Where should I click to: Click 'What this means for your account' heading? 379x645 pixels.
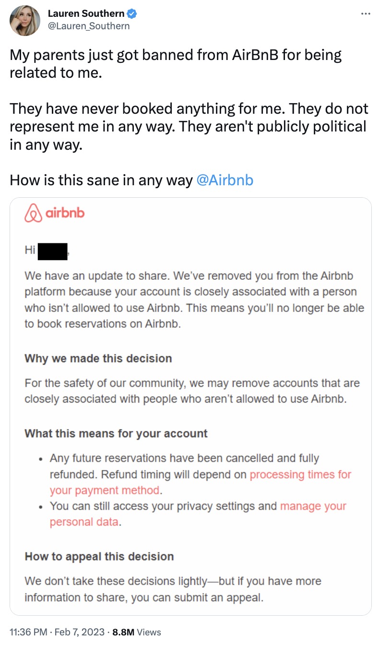coord(116,433)
